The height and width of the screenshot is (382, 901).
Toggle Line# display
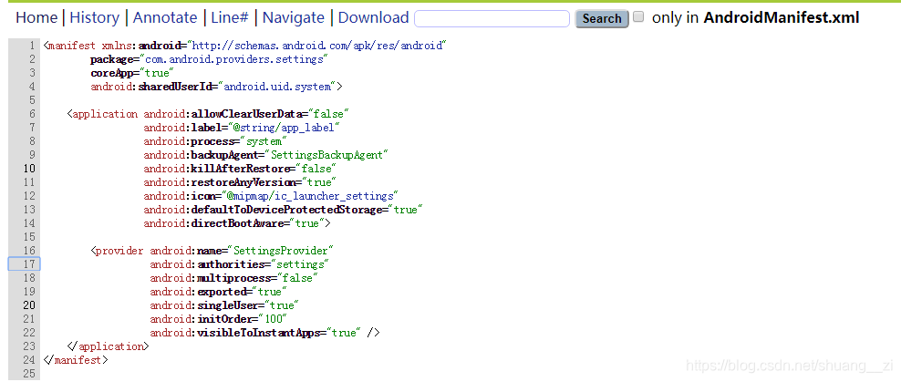coord(230,18)
